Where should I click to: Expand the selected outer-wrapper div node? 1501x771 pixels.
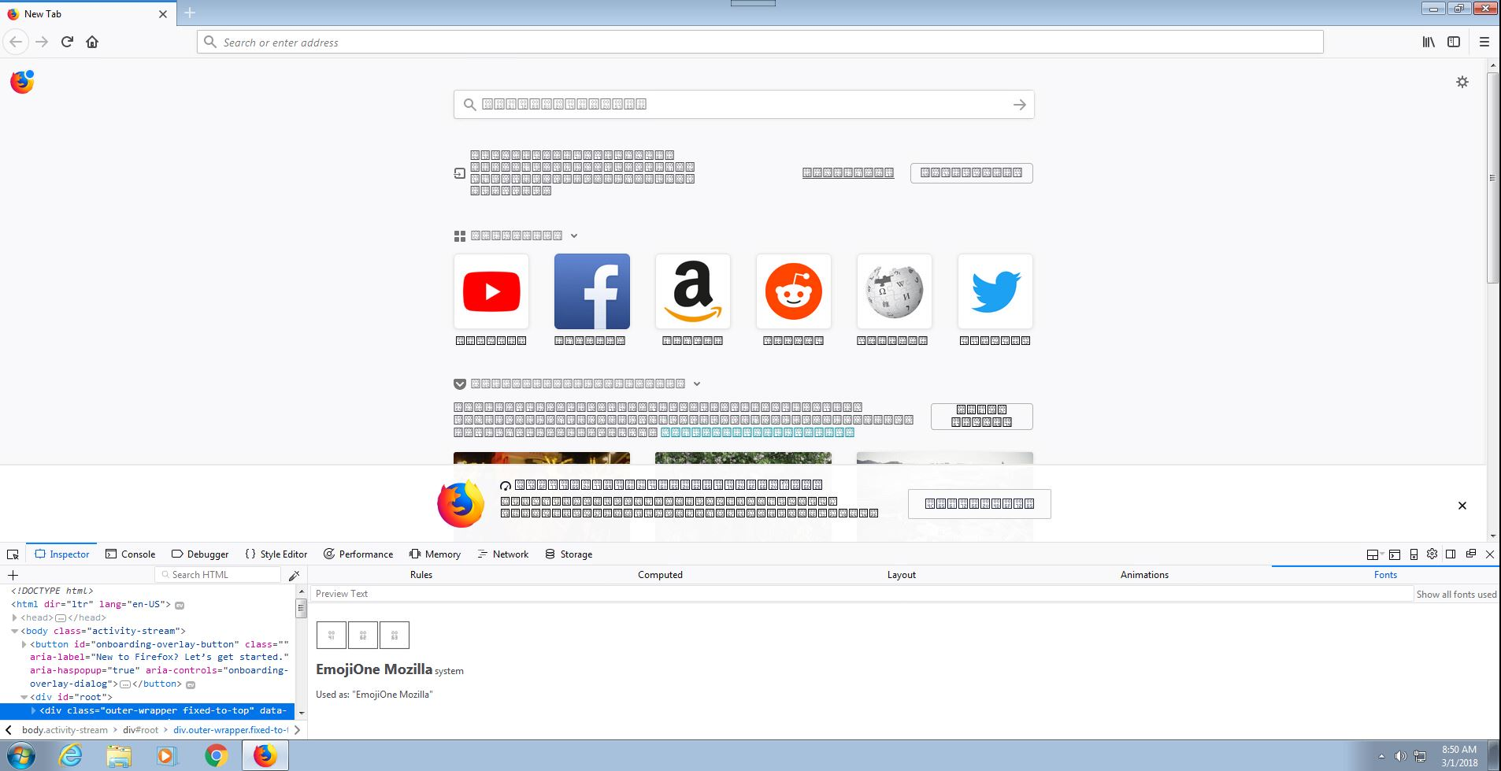click(x=34, y=710)
